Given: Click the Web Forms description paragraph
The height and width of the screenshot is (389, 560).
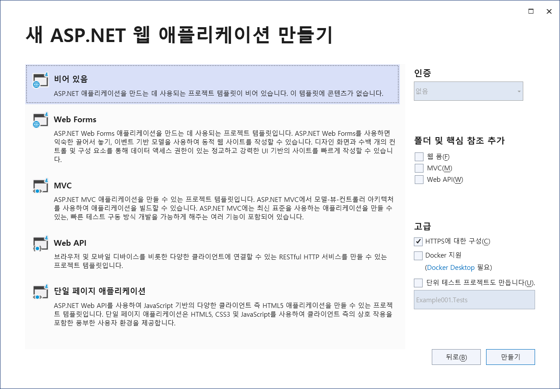Looking at the screenshot, I should (224, 146).
